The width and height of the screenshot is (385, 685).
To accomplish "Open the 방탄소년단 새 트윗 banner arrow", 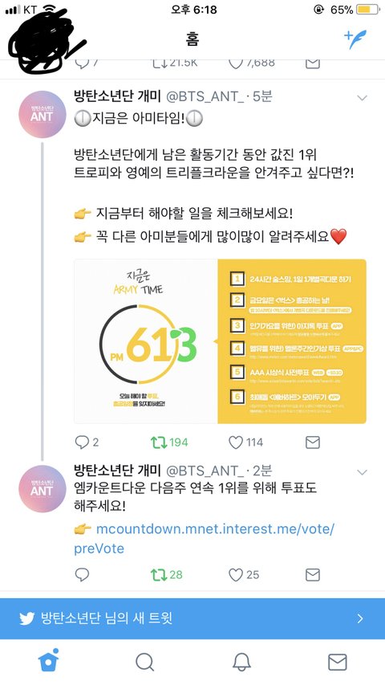I will tap(360, 618).
